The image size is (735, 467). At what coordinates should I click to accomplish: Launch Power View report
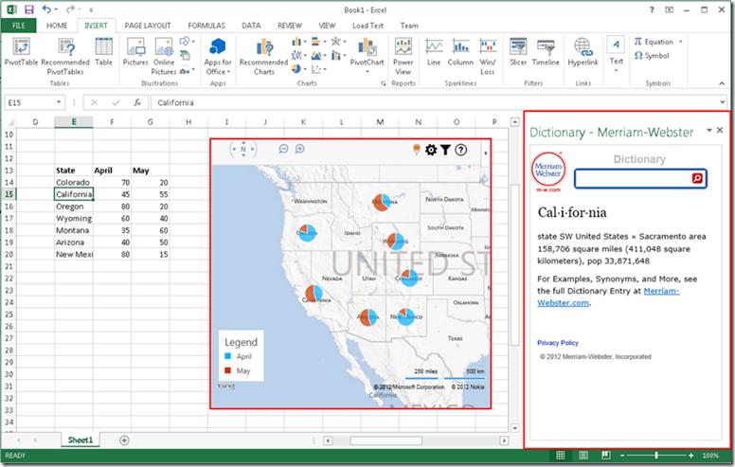[403, 56]
